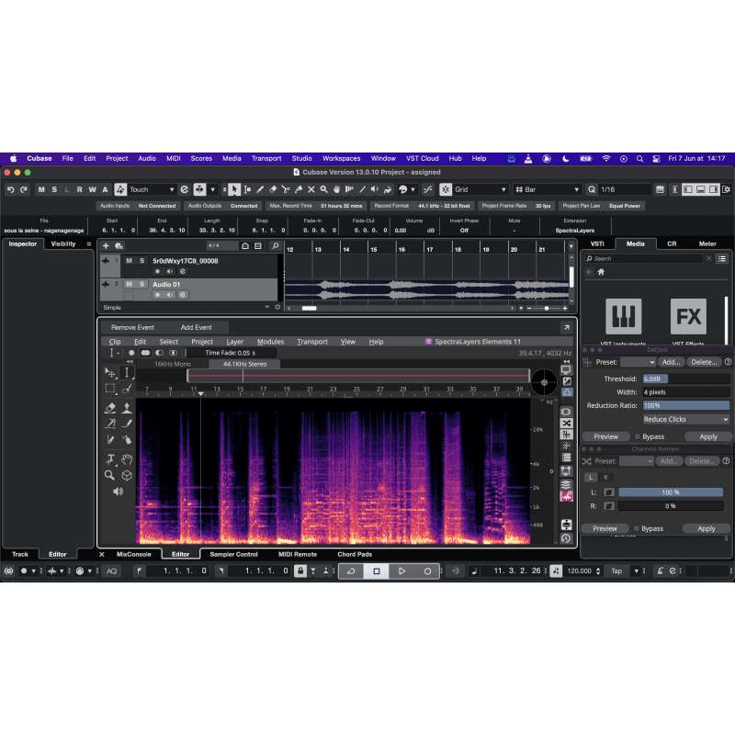Click the Add Track plus icon
The image size is (735, 735).
pos(106,245)
